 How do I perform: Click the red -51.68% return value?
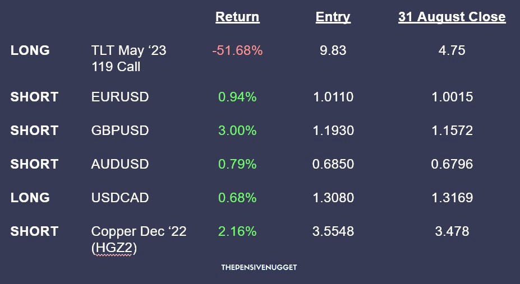pyautogui.click(x=237, y=50)
